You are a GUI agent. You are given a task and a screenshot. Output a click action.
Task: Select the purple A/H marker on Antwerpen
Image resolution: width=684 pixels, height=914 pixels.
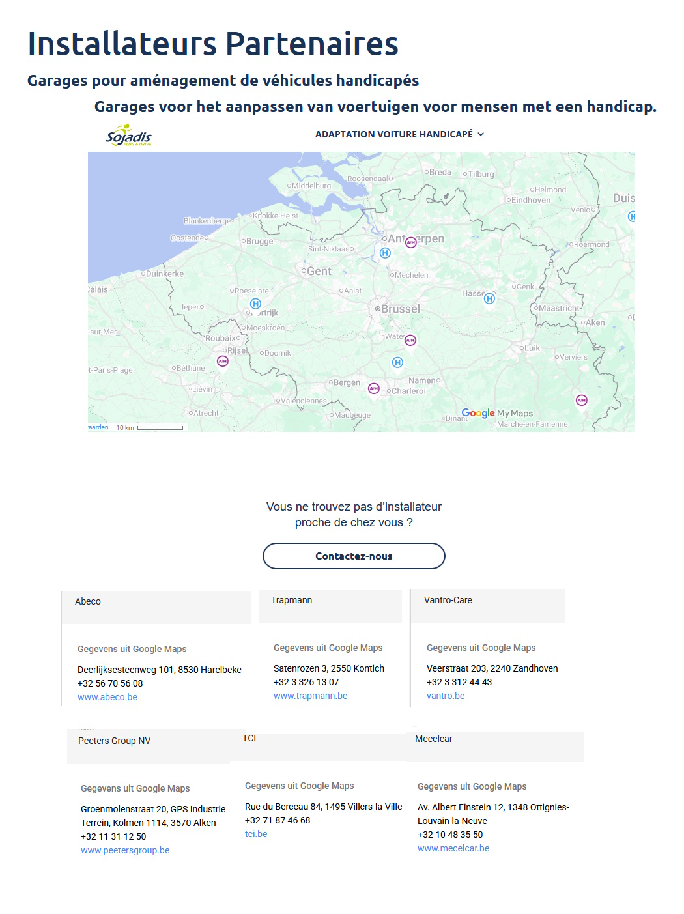[x=410, y=242]
